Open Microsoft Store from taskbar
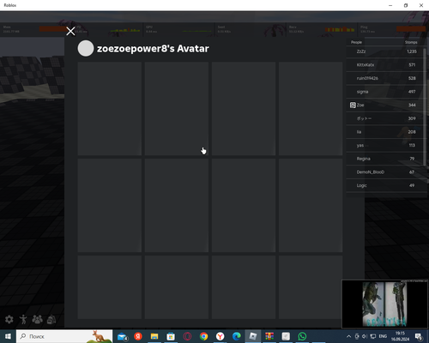Screen dimensions: 429x343 [x=171, y=336]
